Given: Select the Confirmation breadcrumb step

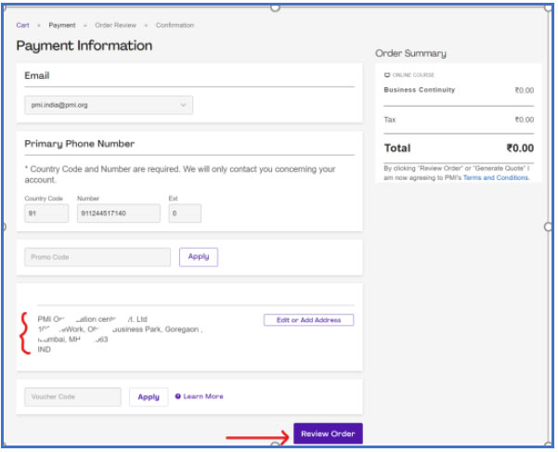Looking at the screenshot, I should pyautogui.click(x=175, y=25).
